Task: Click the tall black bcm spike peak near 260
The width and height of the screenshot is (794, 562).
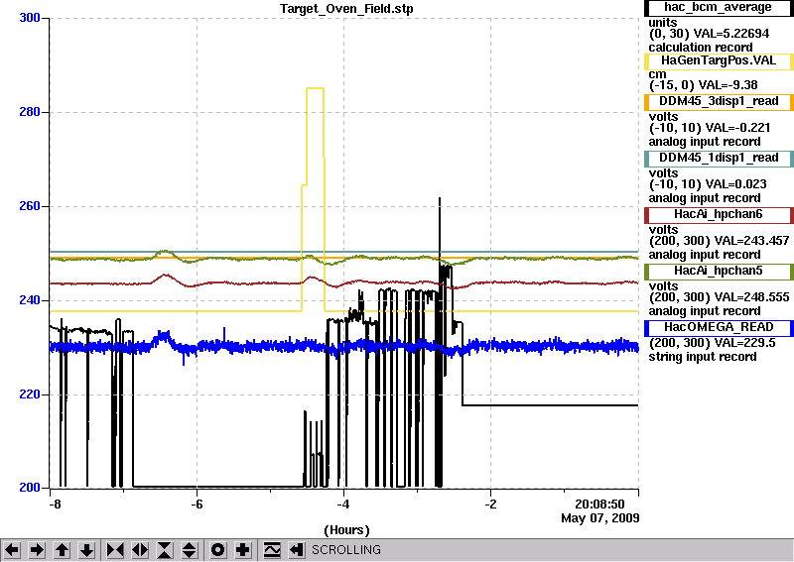Action: tap(440, 198)
